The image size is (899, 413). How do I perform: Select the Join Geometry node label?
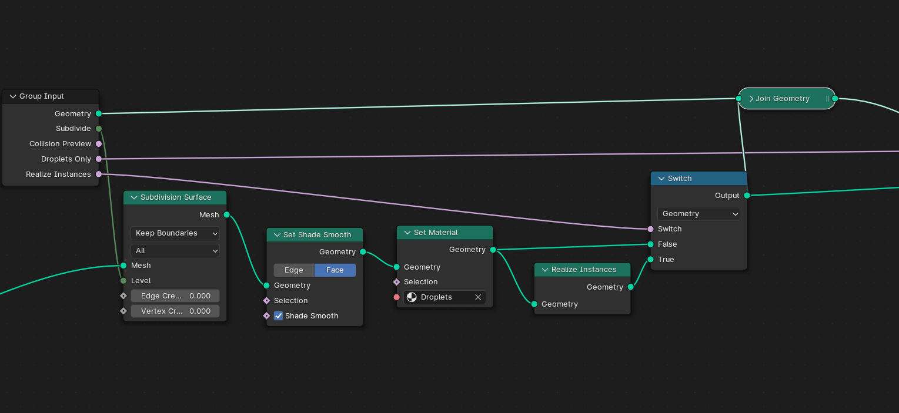pyautogui.click(x=783, y=99)
